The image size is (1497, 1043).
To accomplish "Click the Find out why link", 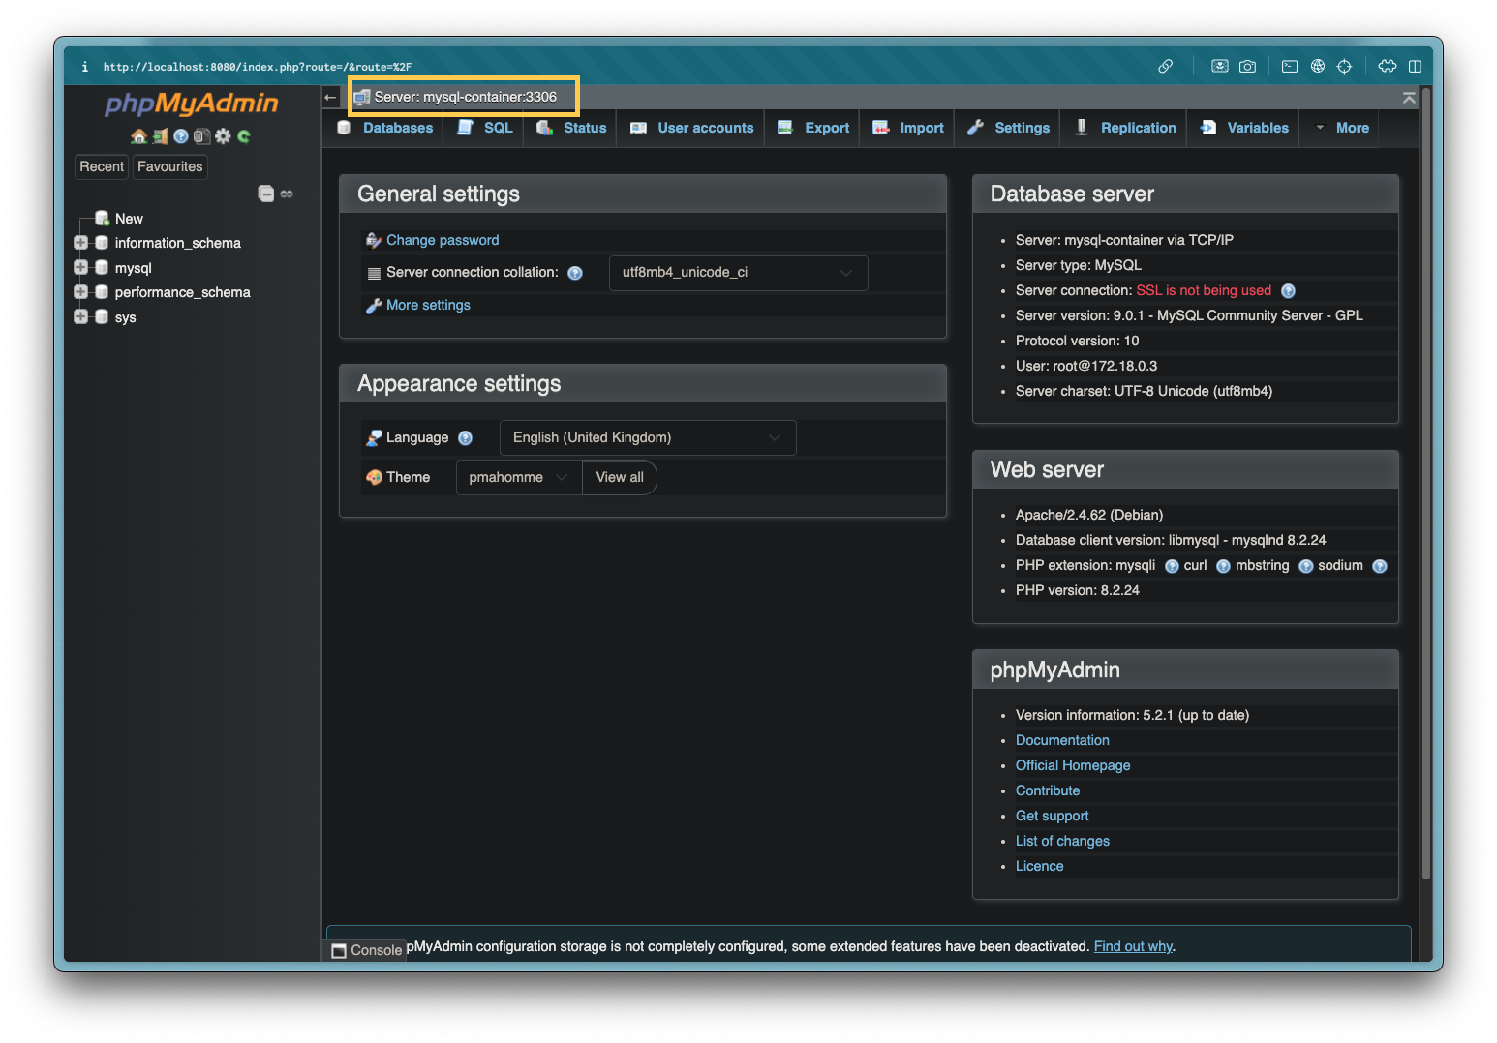I will (1133, 946).
